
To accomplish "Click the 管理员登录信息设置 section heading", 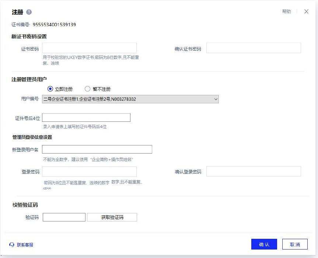I will (32, 137).
